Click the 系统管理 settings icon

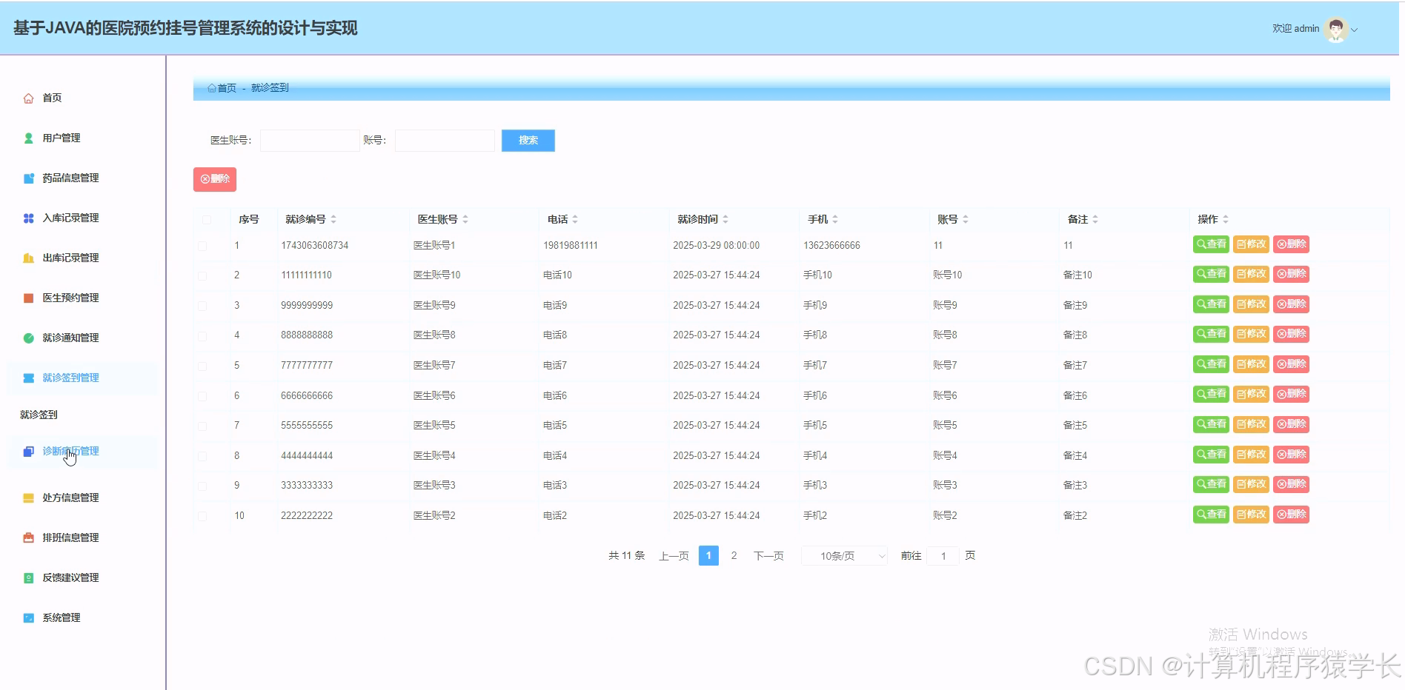27,617
